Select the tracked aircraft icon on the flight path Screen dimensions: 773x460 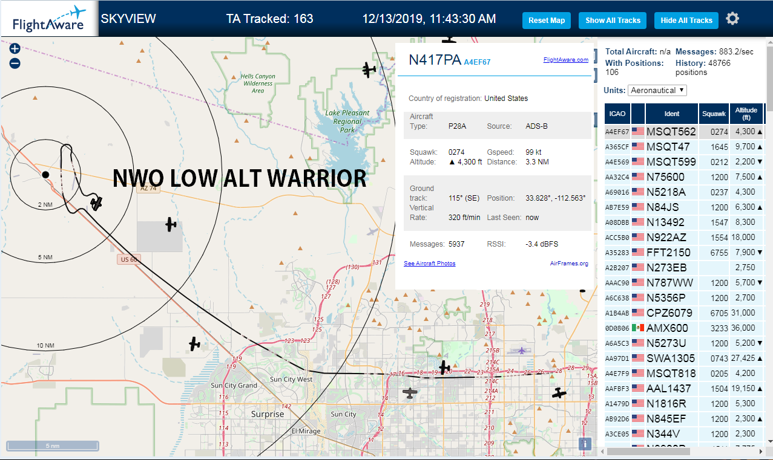pos(96,203)
